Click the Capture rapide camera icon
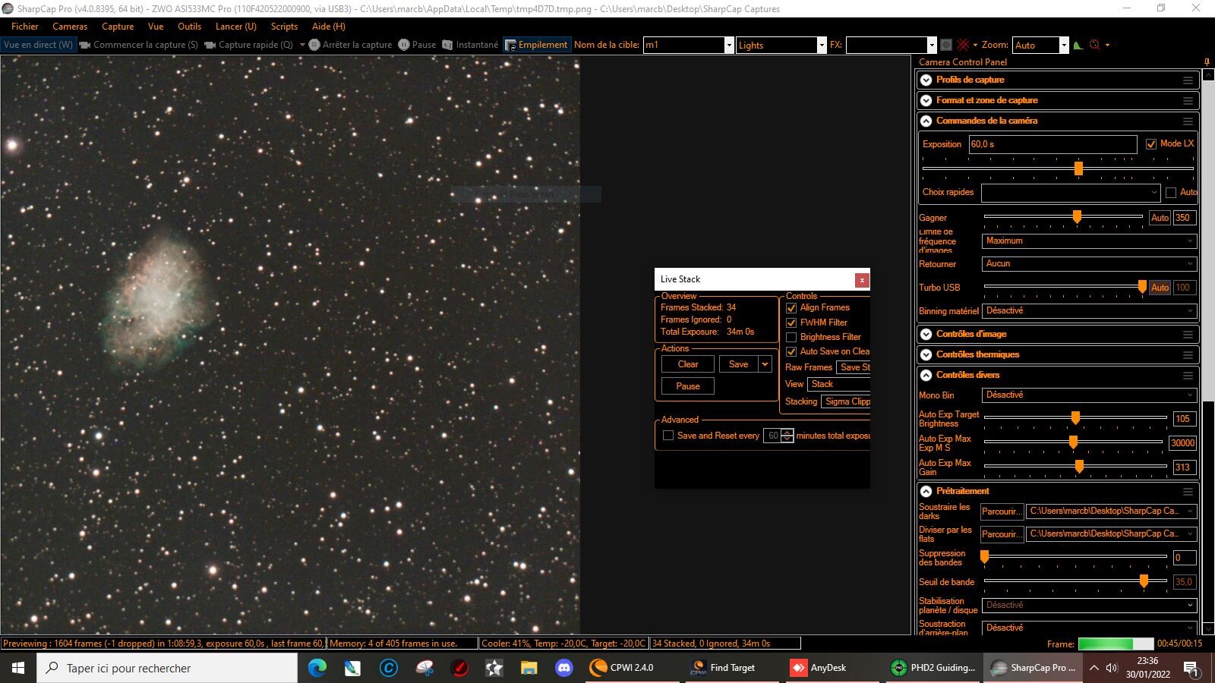Screen dimensions: 1215x683 pyautogui.click(x=210, y=45)
